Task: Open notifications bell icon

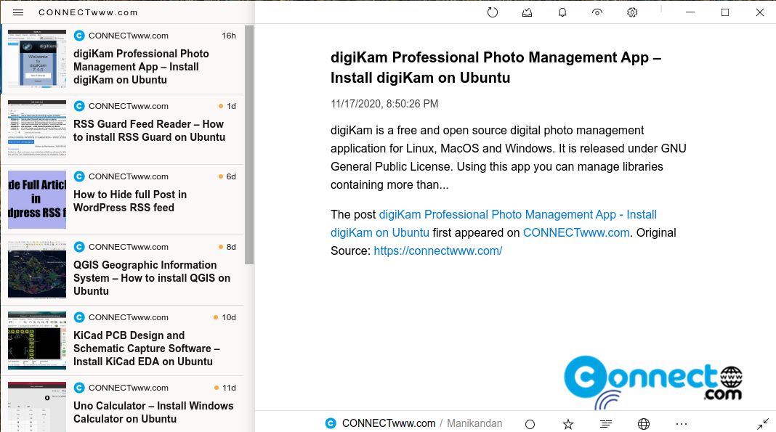Action: (x=562, y=12)
